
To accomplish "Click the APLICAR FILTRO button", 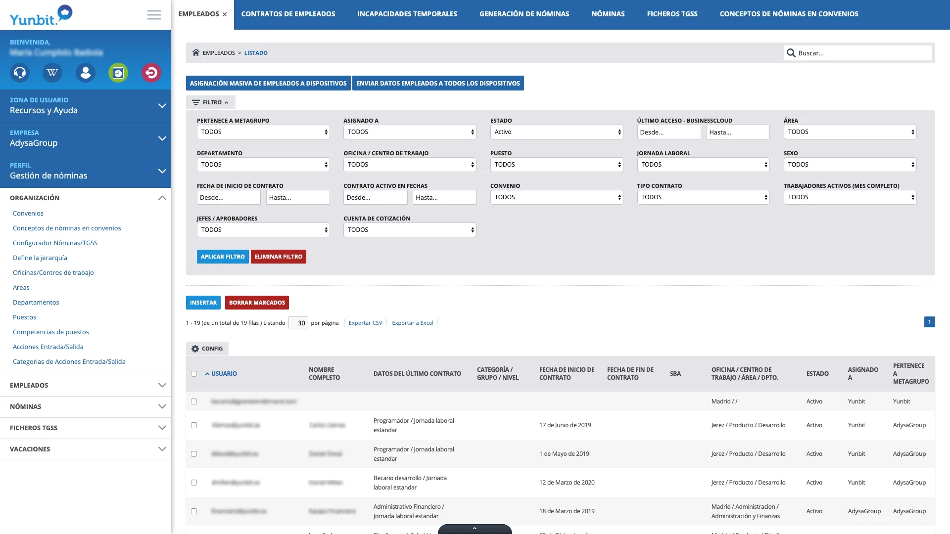I will (223, 257).
